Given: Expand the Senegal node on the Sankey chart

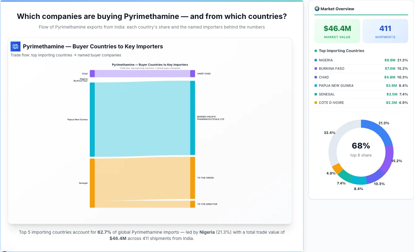Looking at the screenshot, I should point(92,183).
